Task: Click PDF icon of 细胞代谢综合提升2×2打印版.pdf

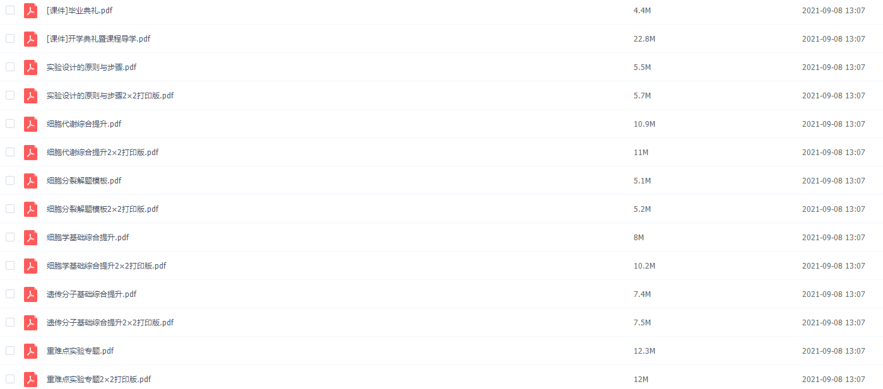Action: tap(31, 153)
